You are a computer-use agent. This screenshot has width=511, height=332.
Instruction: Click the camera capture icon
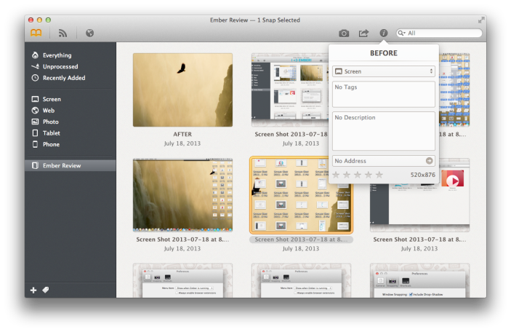(344, 33)
